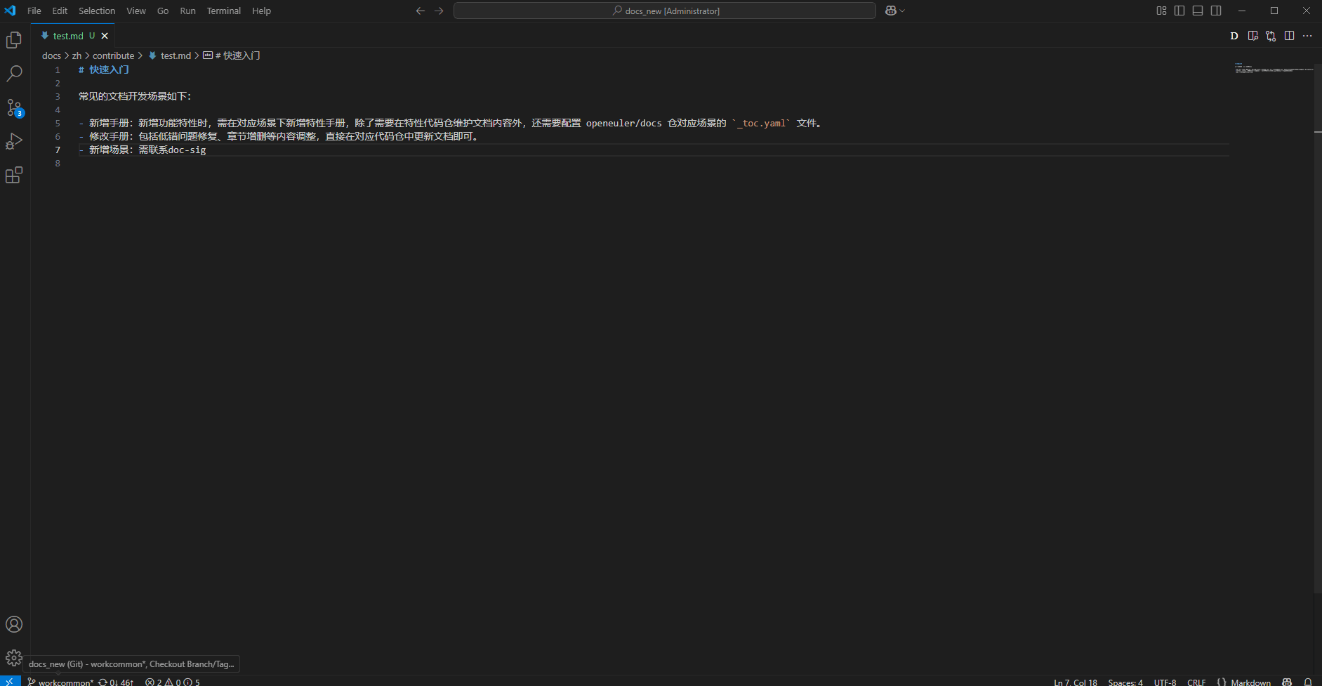The height and width of the screenshot is (686, 1322).
Task: Open the Explorer view in activity bar
Action: (x=14, y=40)
